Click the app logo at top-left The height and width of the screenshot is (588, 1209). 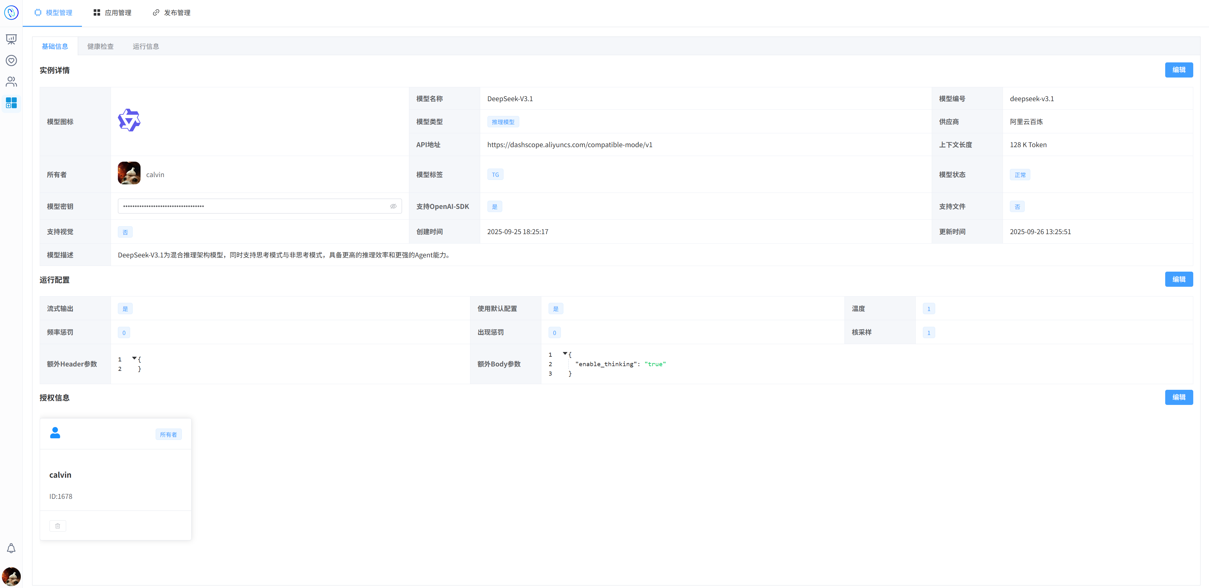(x=11, y=13)
